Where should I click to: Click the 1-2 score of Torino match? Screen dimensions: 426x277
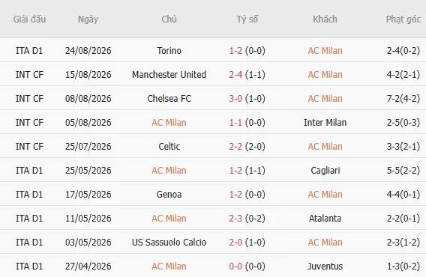[x=235, y=51]
